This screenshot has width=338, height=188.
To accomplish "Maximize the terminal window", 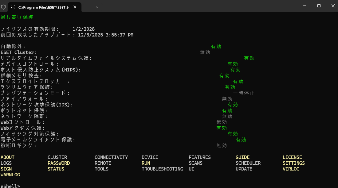I will pyautogui.click(x=319, y=6).
